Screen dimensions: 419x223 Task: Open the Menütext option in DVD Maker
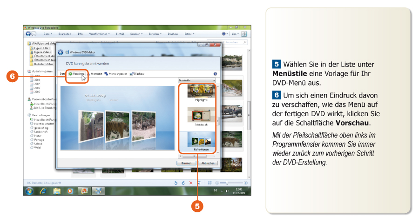pos(95,74)
